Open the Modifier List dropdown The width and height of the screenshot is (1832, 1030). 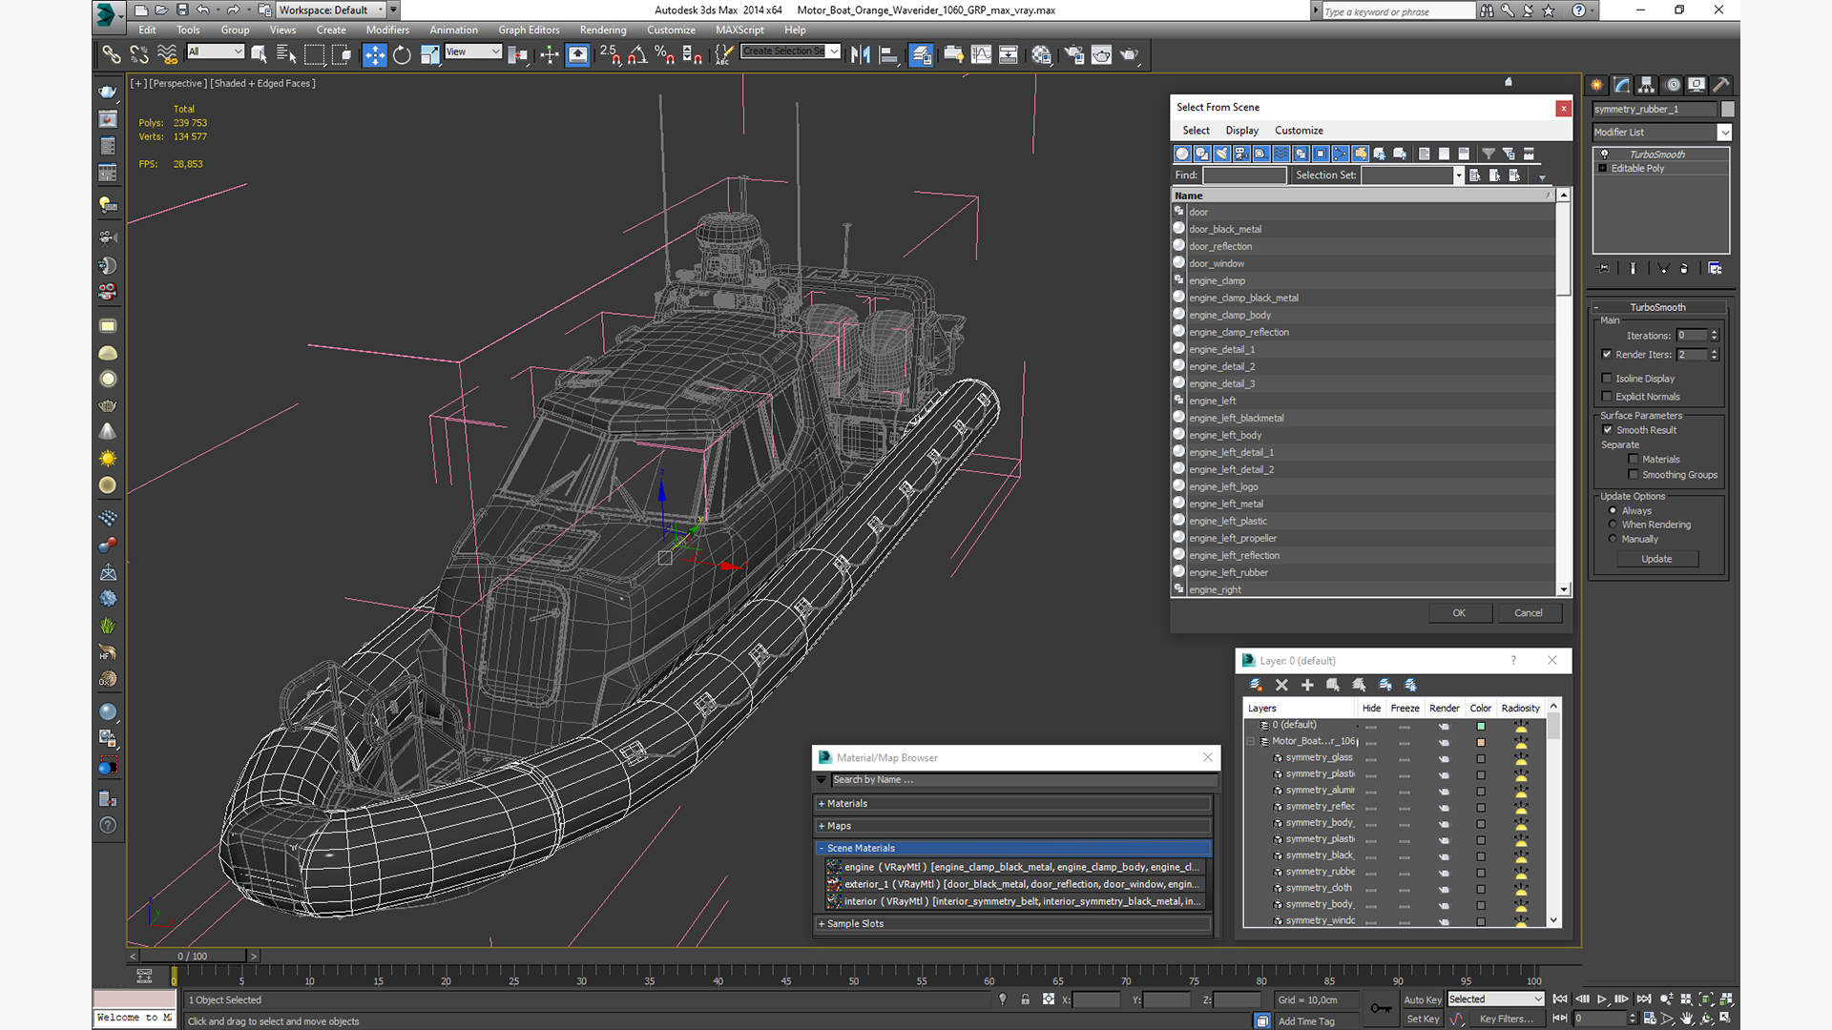1723,133
